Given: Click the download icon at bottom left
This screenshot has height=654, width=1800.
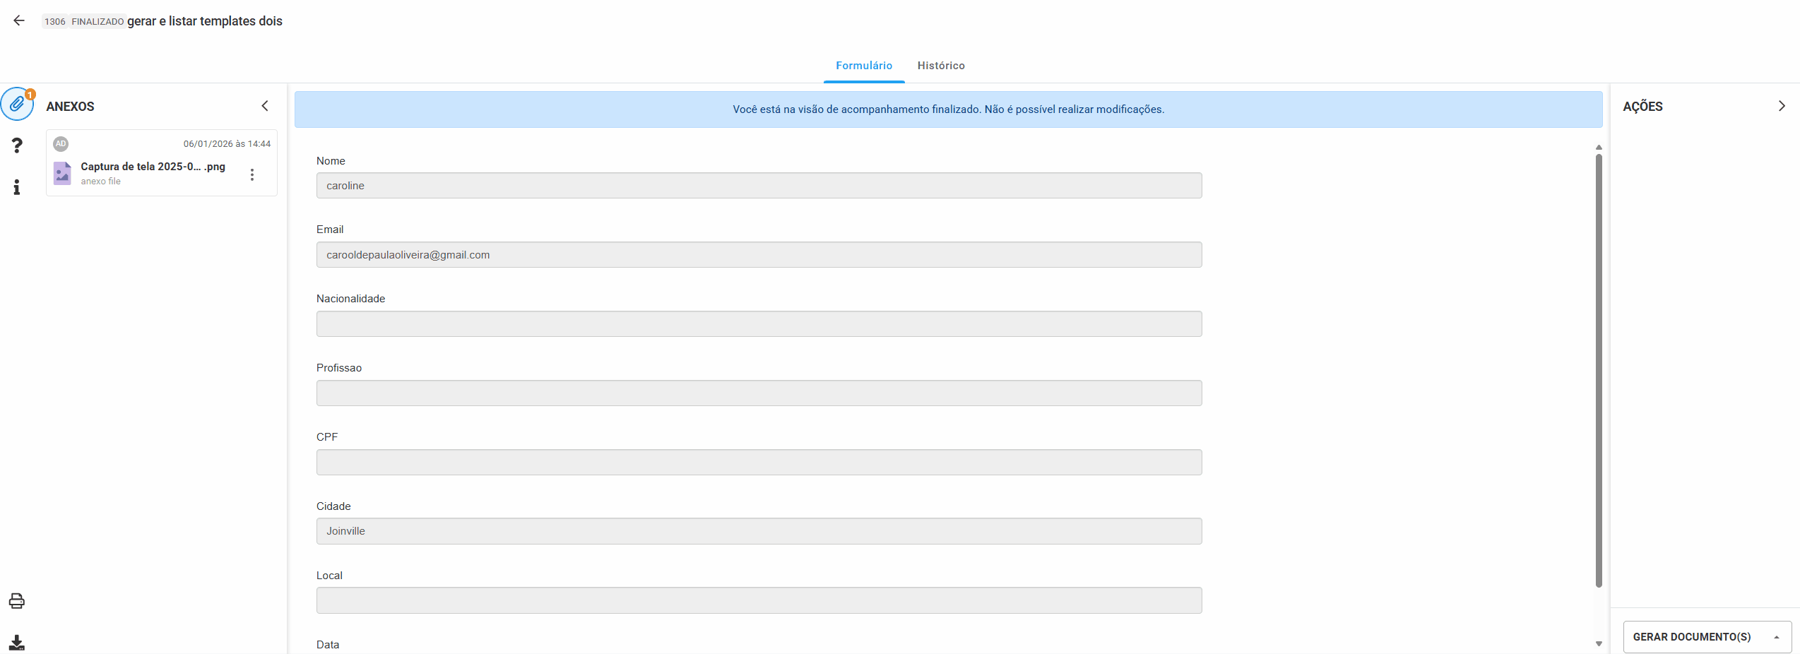Looking at the screenshot, I should (17, 643).
